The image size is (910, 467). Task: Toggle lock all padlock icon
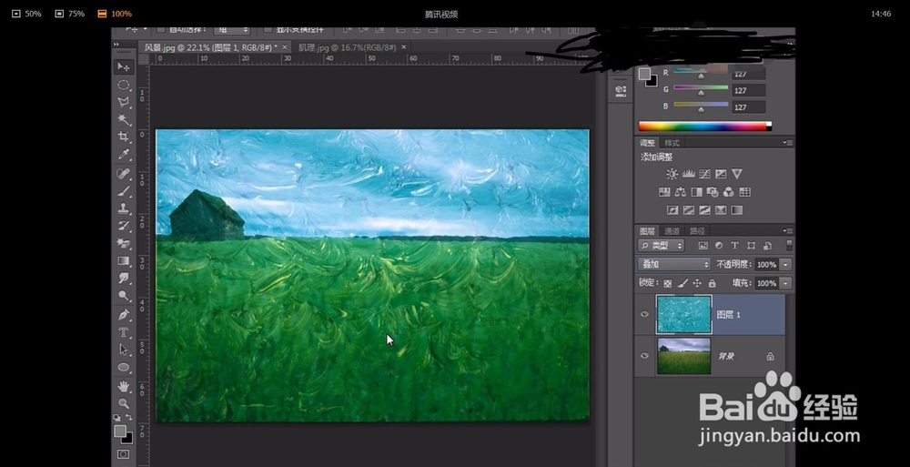tap(713, 283)
